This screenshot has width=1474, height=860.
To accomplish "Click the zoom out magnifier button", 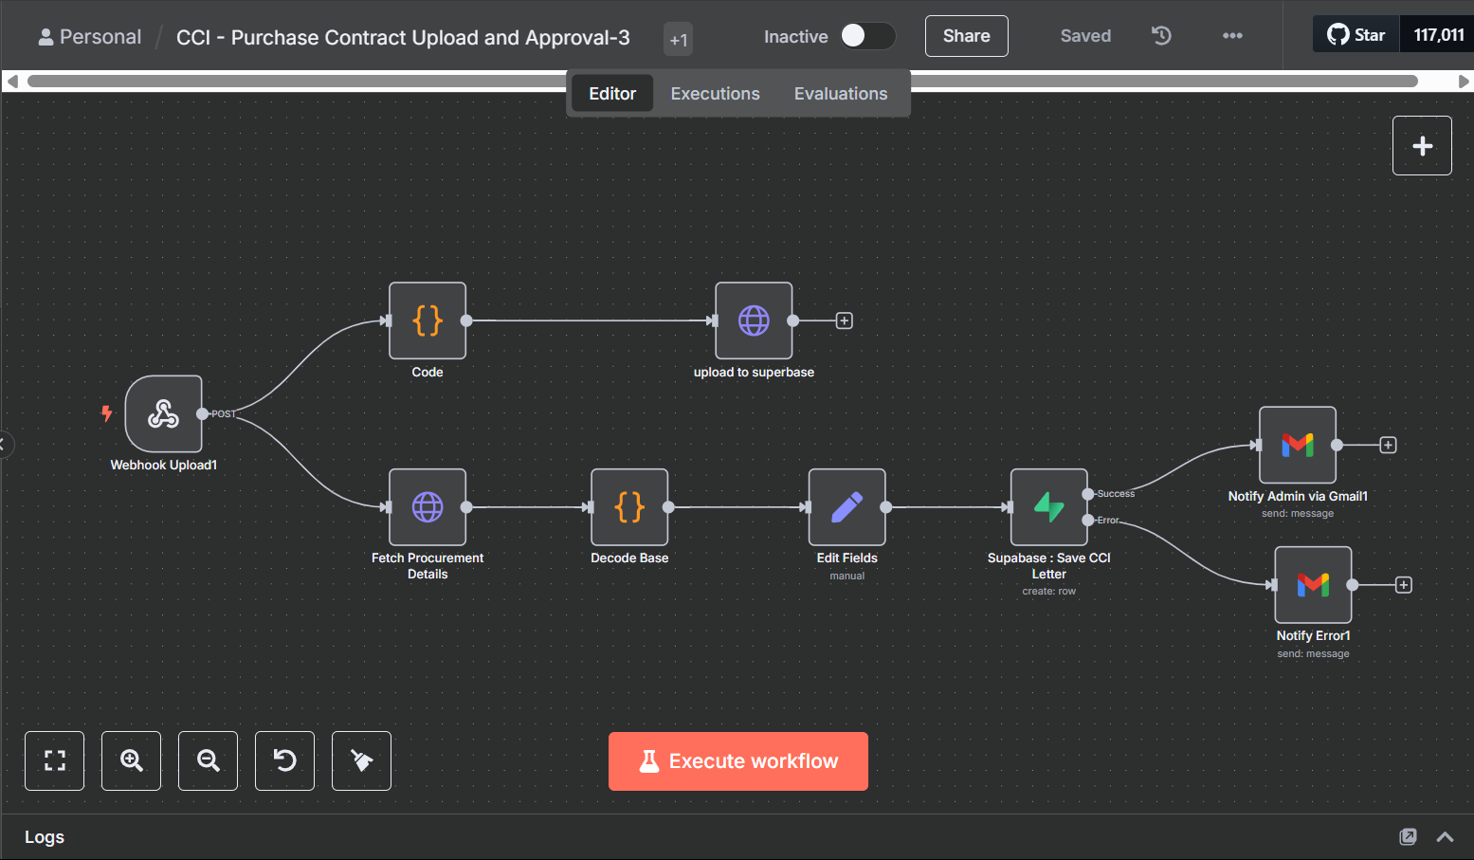I will point(209,760).
